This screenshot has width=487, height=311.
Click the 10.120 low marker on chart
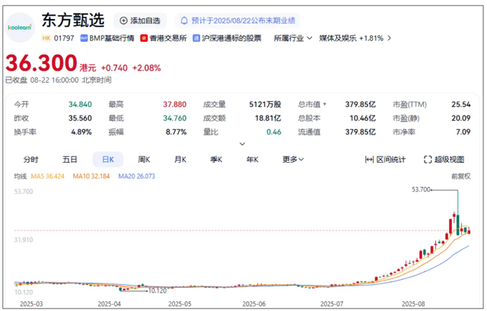(x=158, y=290)
